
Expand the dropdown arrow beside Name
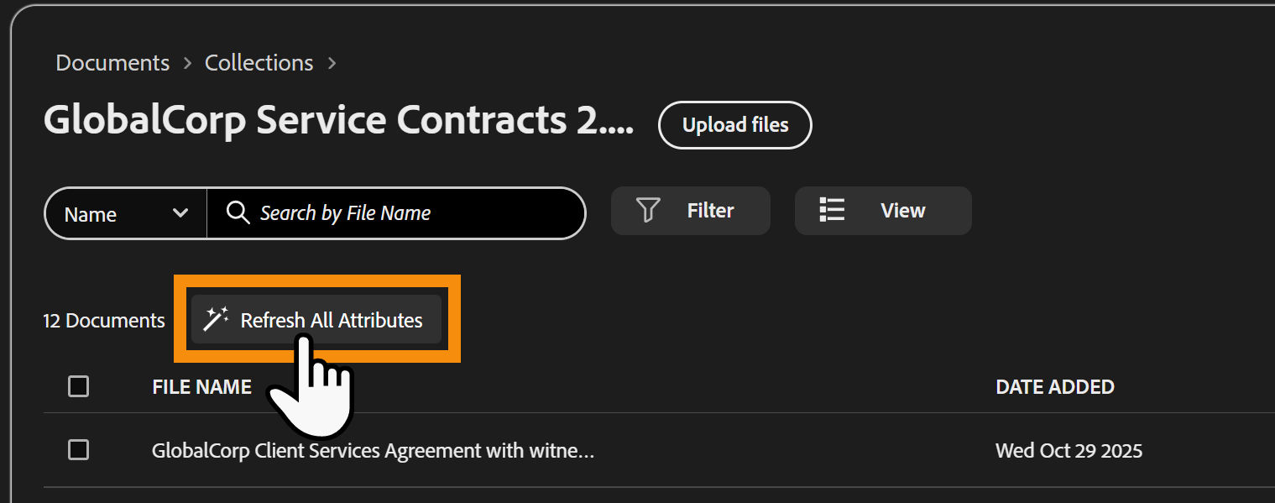click(x=180, y=213)
